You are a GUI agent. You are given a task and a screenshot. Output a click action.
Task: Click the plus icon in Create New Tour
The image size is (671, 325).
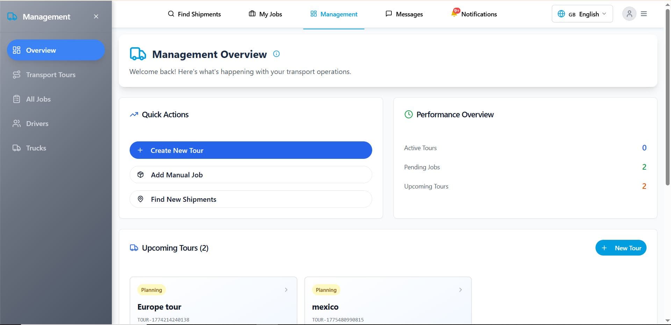[x=140, y=150]
